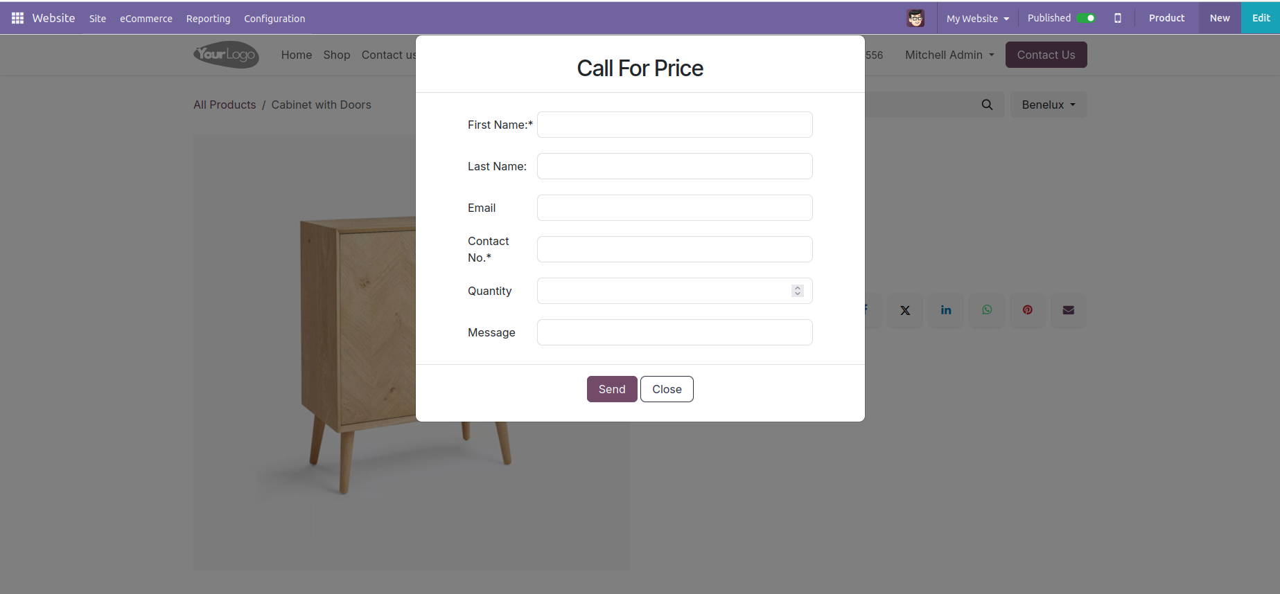Click the Message input field
This screenshot has width=1280, height=594.
(x=674, y=332)
